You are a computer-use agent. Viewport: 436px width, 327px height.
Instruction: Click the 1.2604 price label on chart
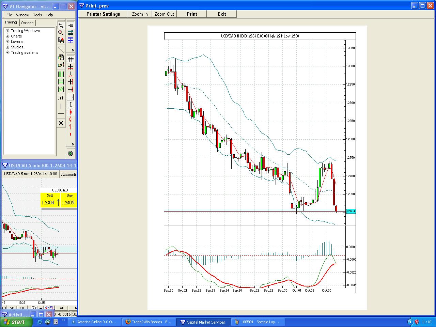[x=351, y=211]
